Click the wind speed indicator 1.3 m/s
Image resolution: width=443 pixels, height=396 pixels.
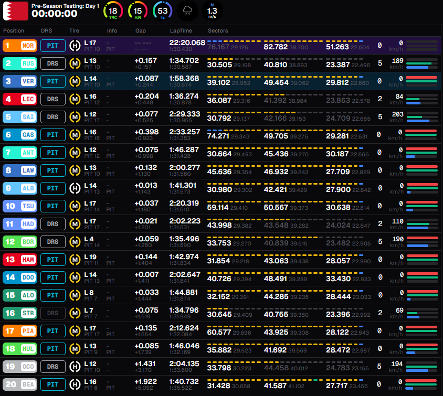(x=212, y=12)
